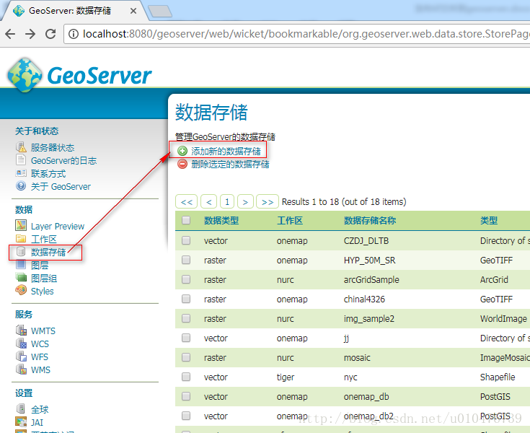Open the HYP_50M_SR data store
The height and width of the screenshot is (433, 530).
click(369, 260)
